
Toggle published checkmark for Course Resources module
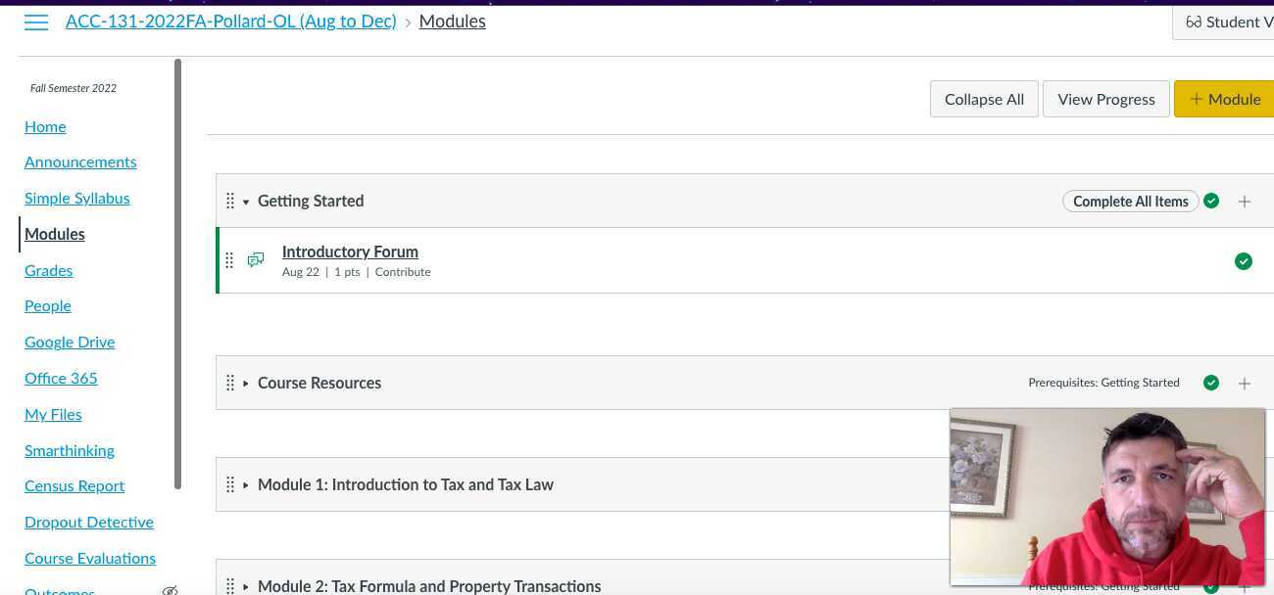(1211, 383)
